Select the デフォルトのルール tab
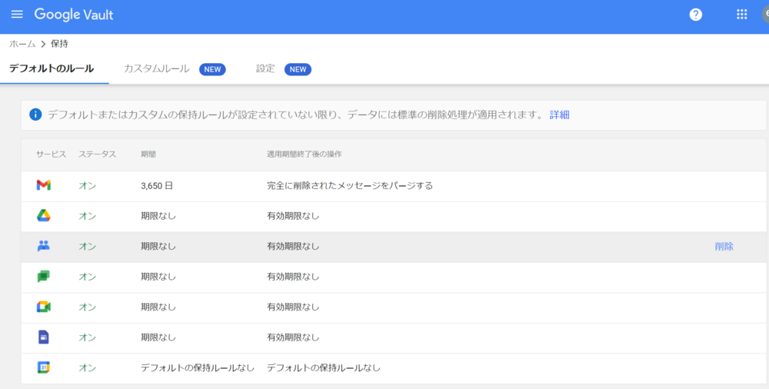Screen dimensions: 769x389 point(52,68)
